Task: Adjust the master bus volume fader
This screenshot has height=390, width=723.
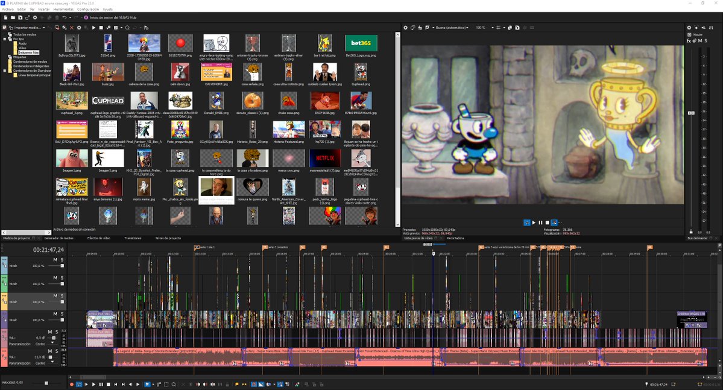Action: pos(691,113)
